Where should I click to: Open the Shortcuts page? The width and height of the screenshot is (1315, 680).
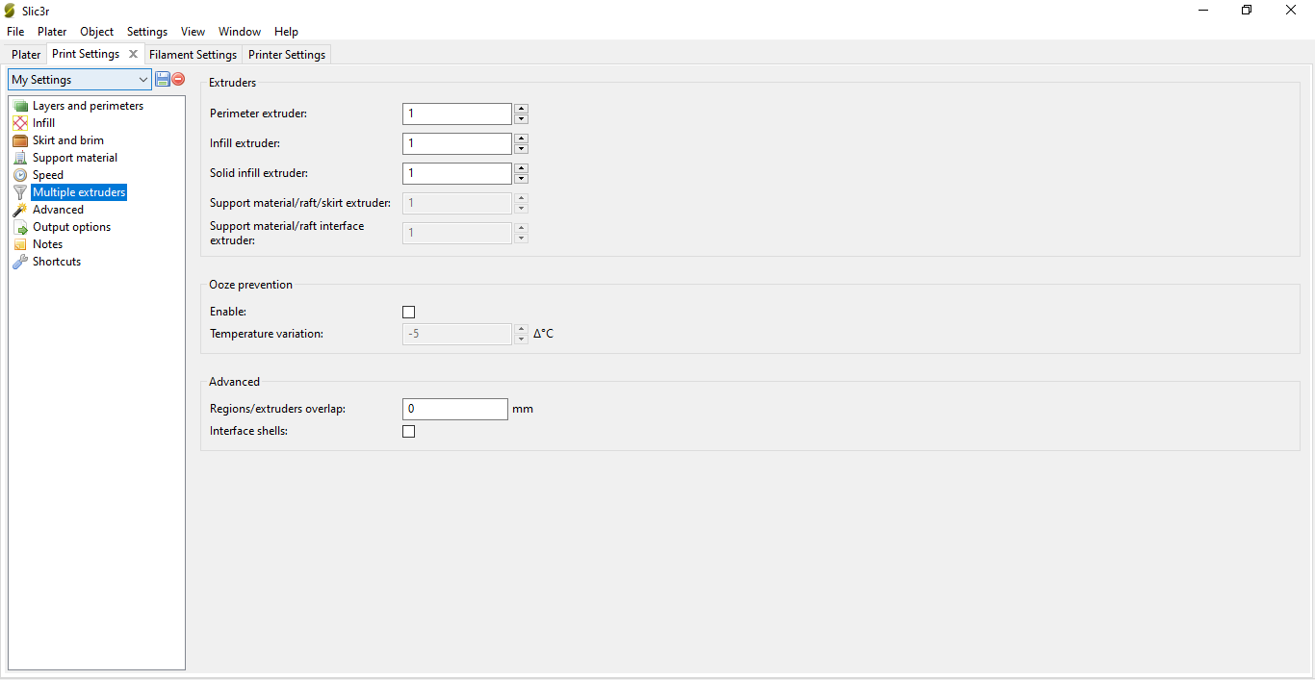coord(57,262)
